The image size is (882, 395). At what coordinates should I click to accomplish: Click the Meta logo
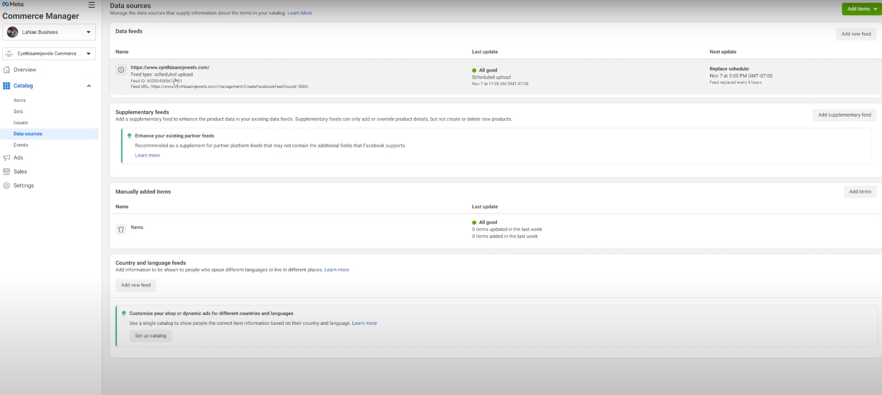click(13, 4)
